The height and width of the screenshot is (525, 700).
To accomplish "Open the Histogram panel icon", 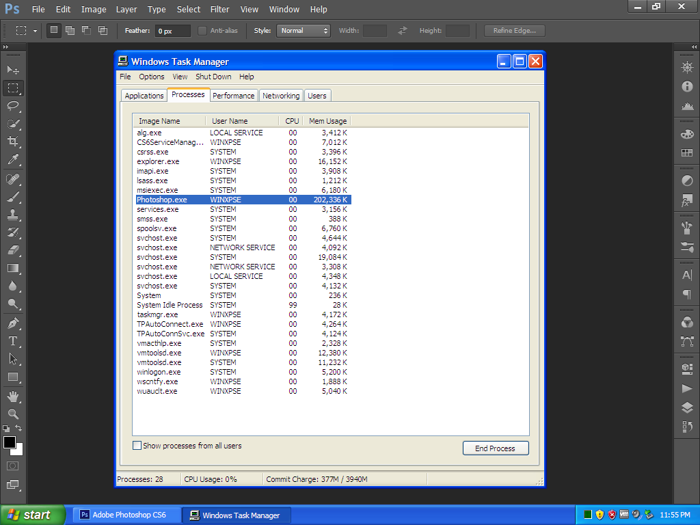I will [x=687, y=106].
